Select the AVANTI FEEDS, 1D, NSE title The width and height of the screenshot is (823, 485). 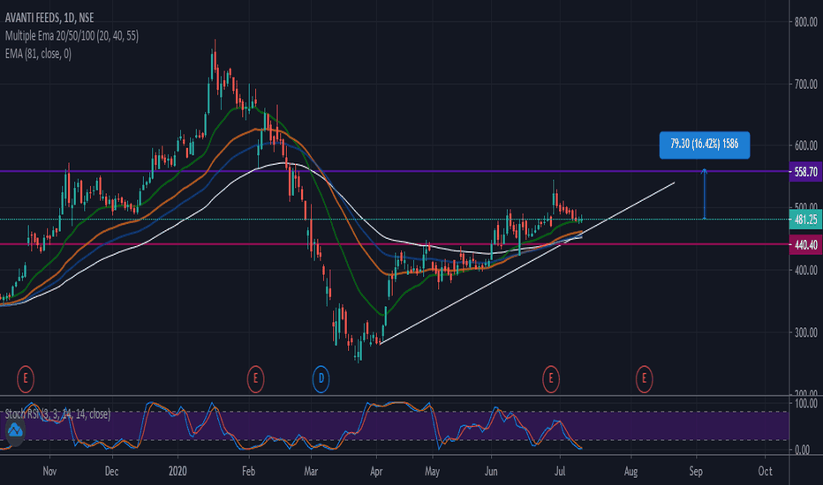[49, 18]
